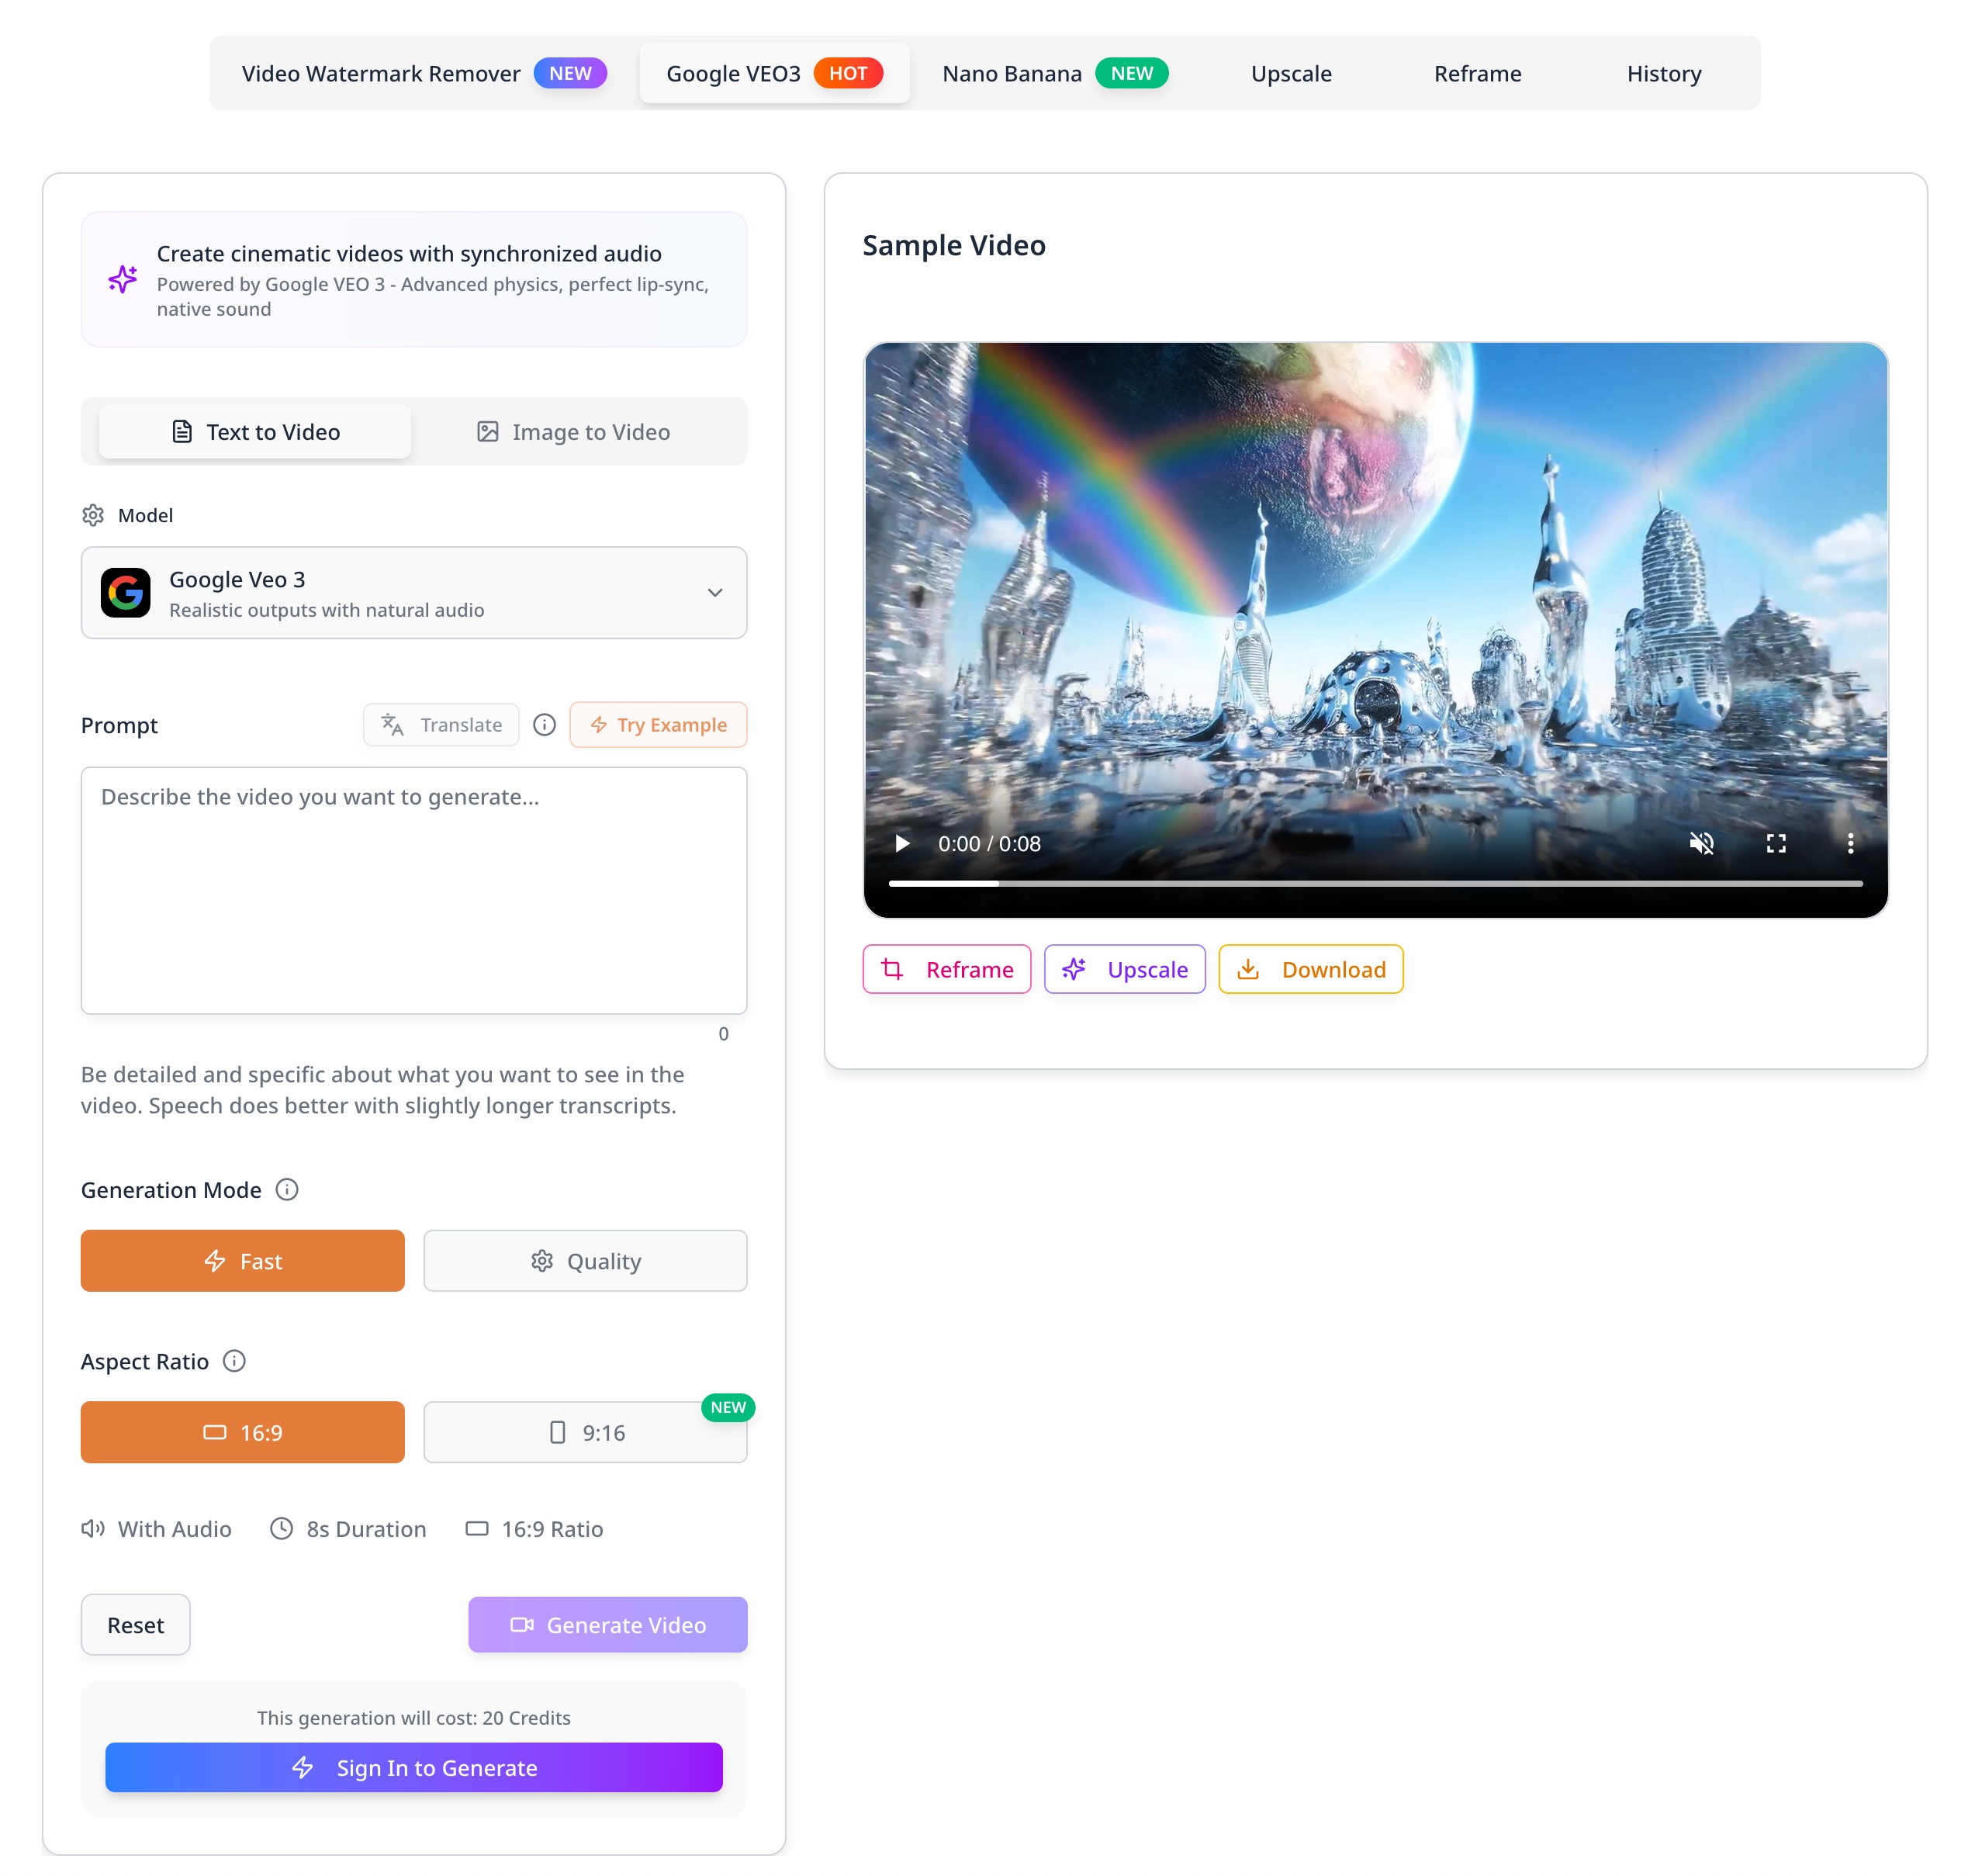View the Aspect Ratio info tooltip
This screenshot has height=1876, width=1975.
click(235, 1361)
